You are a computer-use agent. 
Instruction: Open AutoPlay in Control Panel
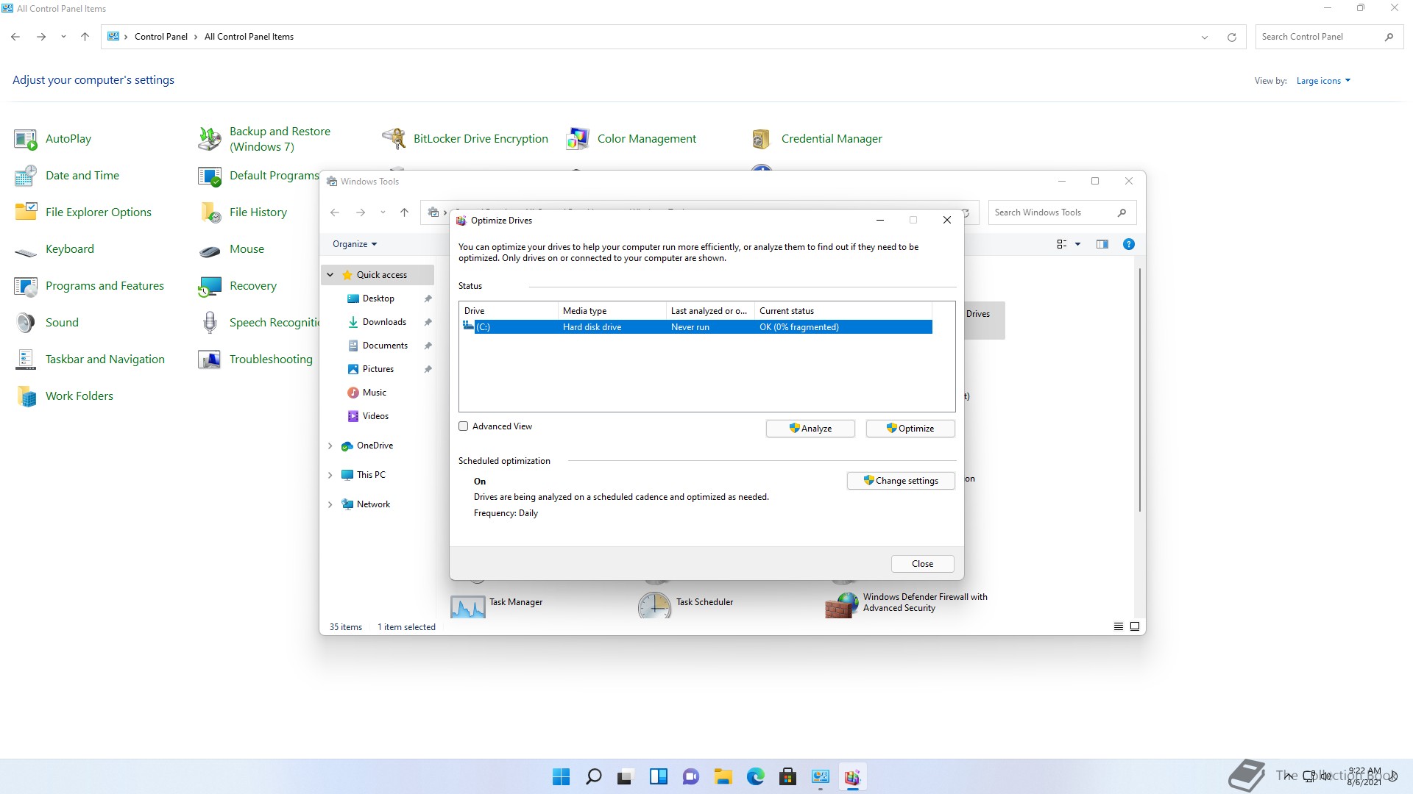click(x=53, y=139)
